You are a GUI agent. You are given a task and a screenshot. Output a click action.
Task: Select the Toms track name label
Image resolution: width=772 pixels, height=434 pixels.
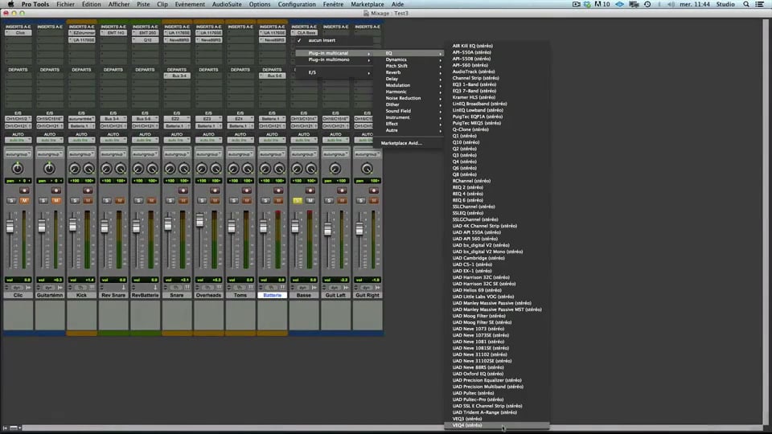tap(240, 295)
